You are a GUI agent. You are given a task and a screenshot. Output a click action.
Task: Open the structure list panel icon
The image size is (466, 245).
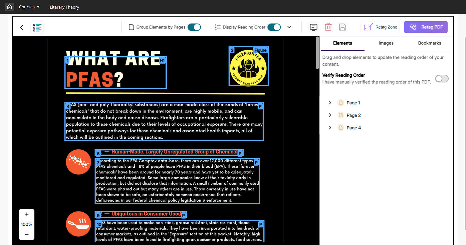[37, 27]
